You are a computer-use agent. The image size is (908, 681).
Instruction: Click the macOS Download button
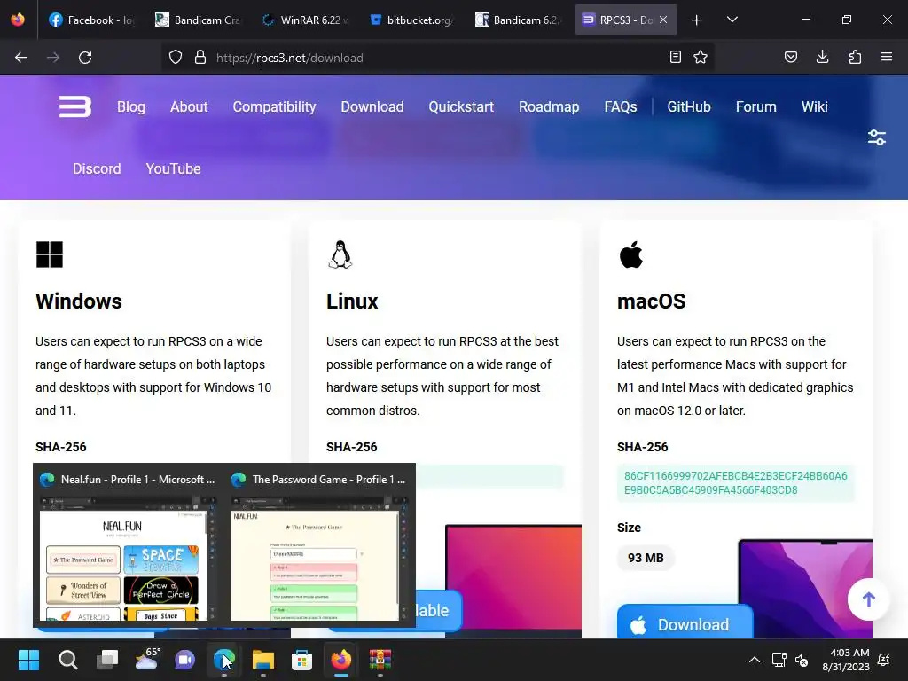pyautogui.click(x=685, y=622)
